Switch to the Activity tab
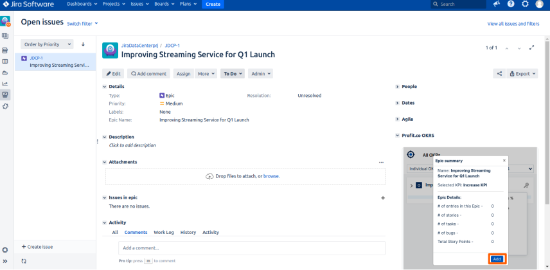 pos(211,233)
